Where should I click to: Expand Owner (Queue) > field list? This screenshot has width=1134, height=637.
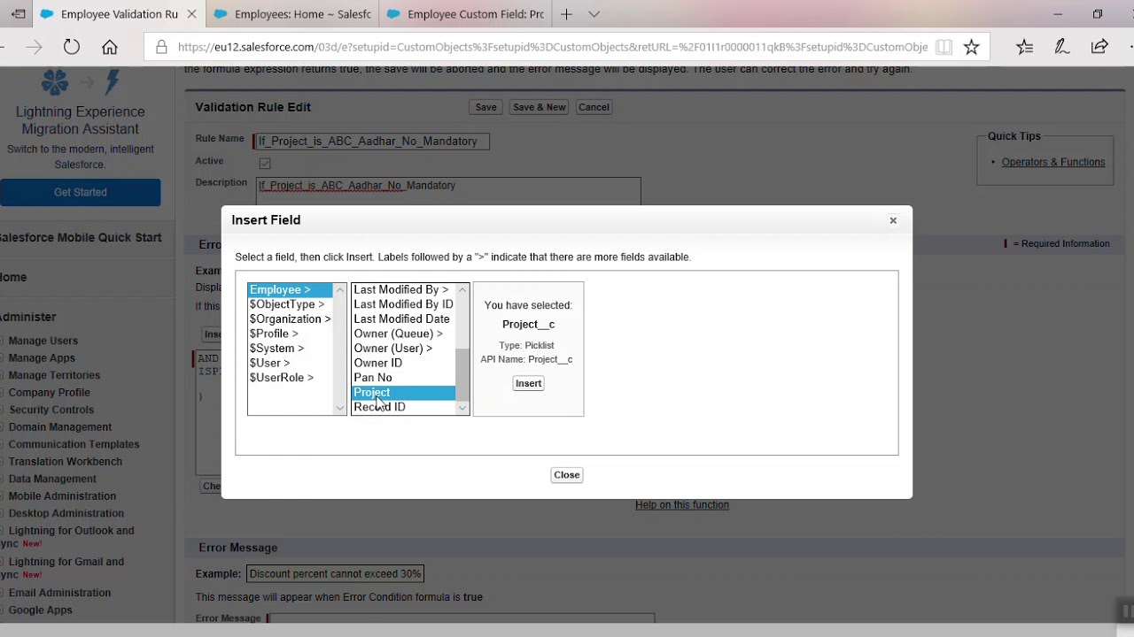point(398,334)
